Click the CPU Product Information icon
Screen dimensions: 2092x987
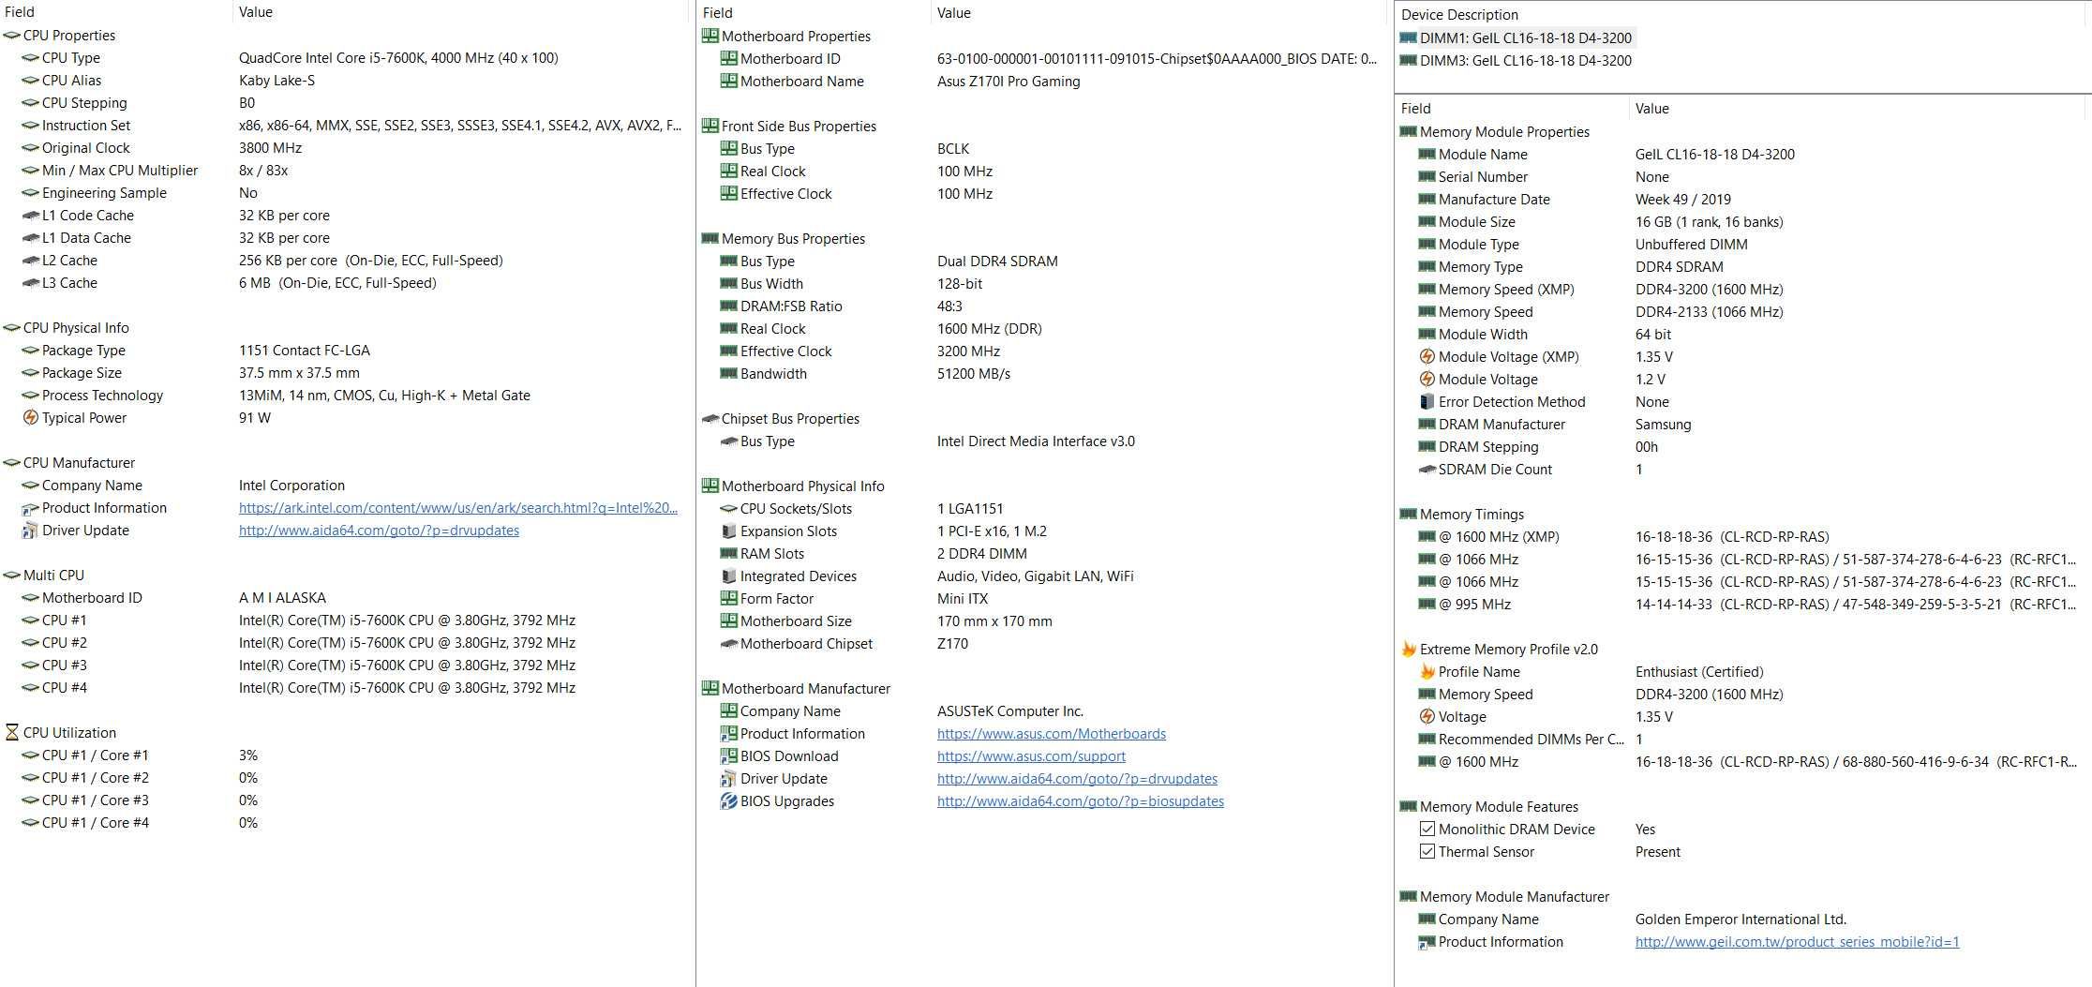pyautogui.click(x=30, y=508)
